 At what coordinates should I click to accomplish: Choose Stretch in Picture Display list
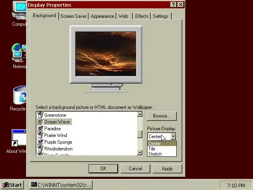pos(162,154)
